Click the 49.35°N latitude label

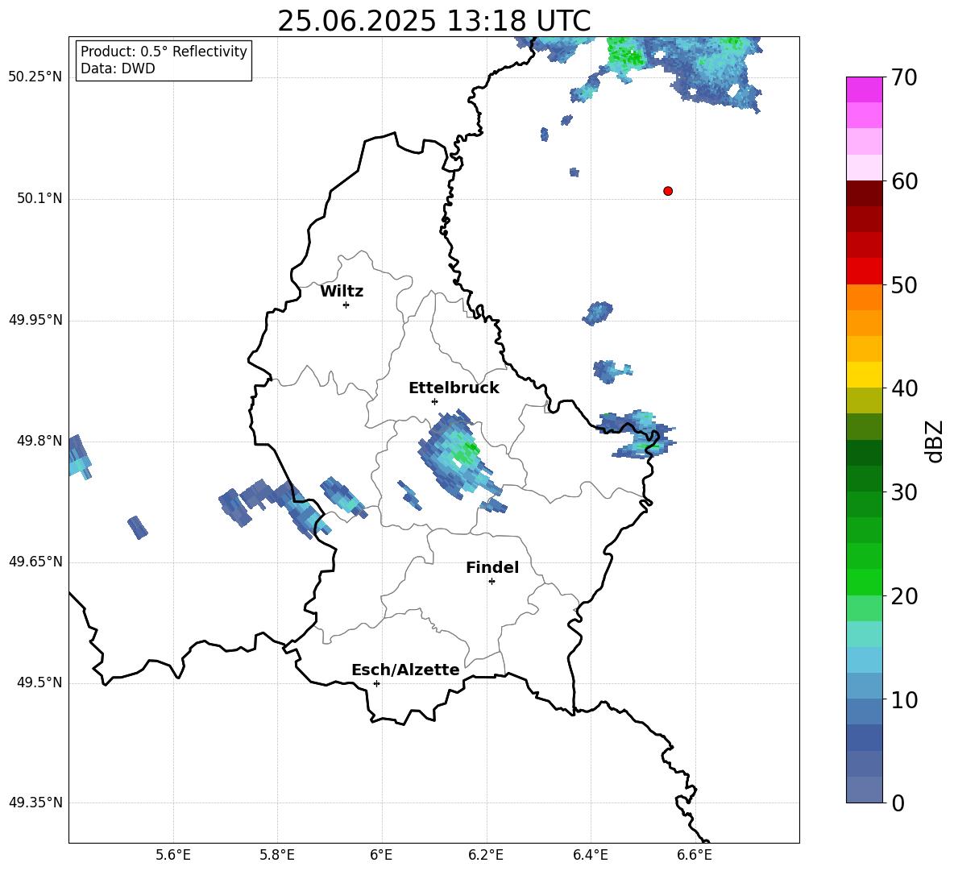click(35, 803)
